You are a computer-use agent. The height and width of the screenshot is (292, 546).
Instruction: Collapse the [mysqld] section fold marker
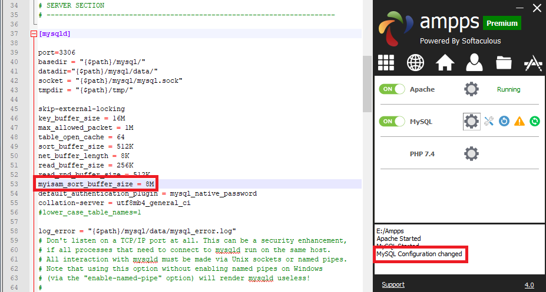(34, 34)
